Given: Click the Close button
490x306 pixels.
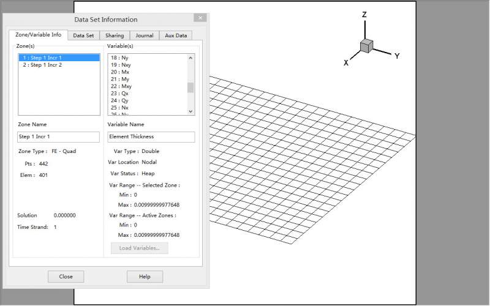Looking at the screenshot, I should [66, 277].
